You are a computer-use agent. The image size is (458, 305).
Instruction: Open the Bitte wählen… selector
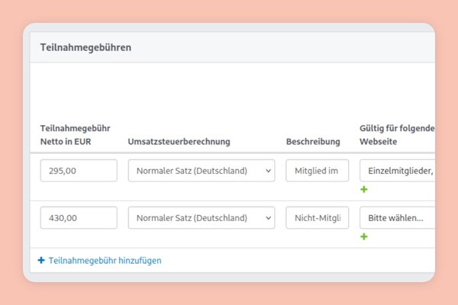397,218
